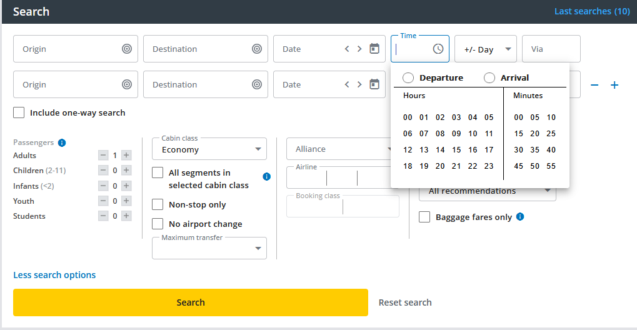Click target icon in first Origin field
Image resolution: width=637 pixels, height=330 pixels.
point(127,49)
